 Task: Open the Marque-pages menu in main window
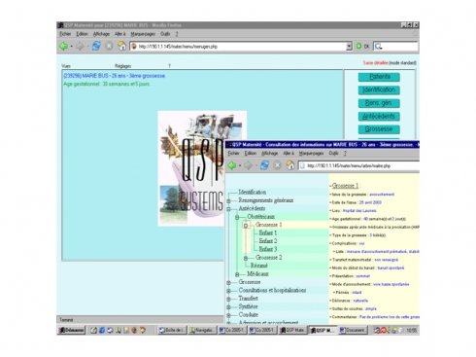point(143,34)
